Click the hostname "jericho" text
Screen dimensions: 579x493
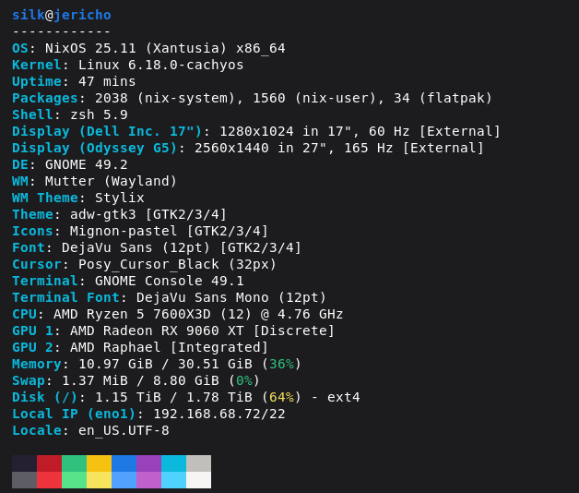pyautogui.click(x=82, y=15)
